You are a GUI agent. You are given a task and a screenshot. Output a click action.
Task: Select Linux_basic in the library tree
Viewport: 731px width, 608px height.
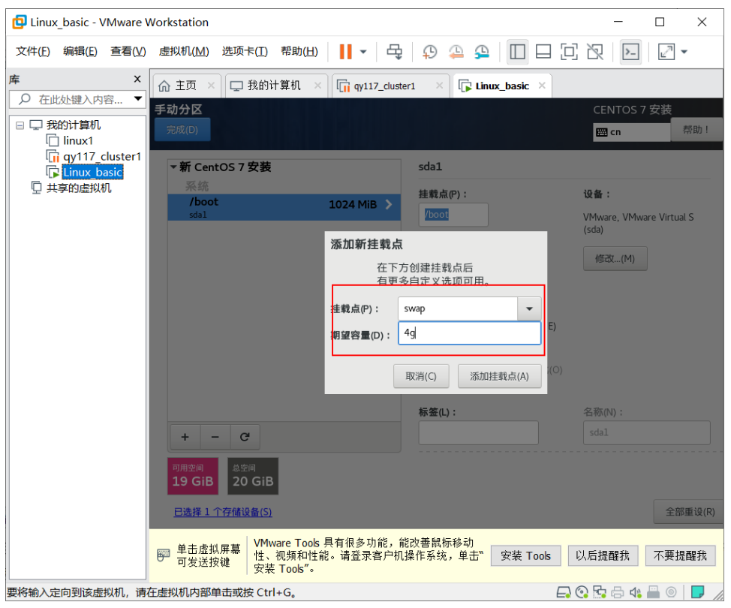pos(93,172)
